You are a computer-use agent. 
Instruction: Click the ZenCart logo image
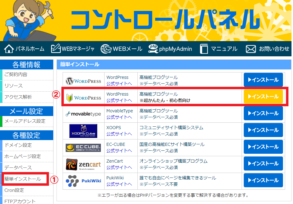[83, 164]
